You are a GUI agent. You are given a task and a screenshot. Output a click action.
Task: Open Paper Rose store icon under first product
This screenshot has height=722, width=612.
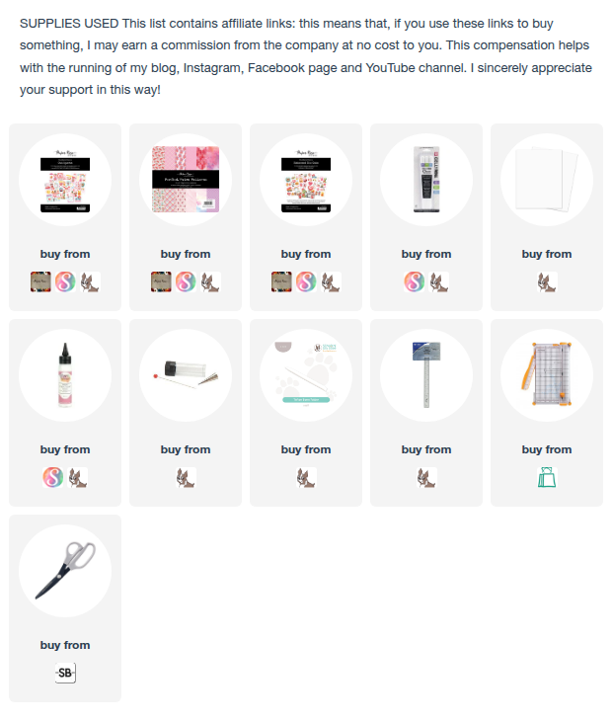[40, 281]
